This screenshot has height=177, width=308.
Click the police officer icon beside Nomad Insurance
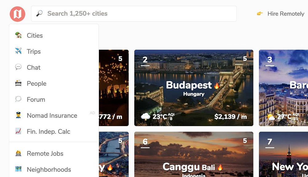(x=18, y=115)
